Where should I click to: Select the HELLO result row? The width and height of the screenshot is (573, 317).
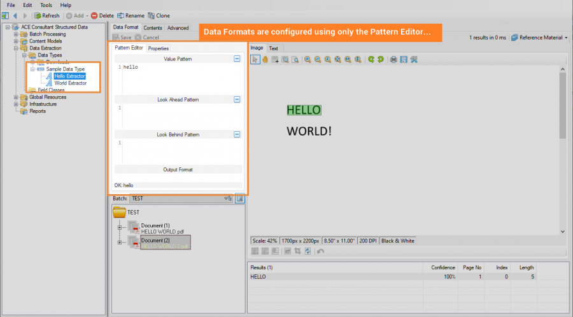(392, 277)
